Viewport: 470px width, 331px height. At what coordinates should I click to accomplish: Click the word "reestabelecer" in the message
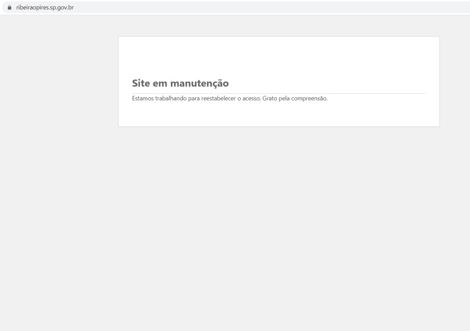[x=218, y=98]
